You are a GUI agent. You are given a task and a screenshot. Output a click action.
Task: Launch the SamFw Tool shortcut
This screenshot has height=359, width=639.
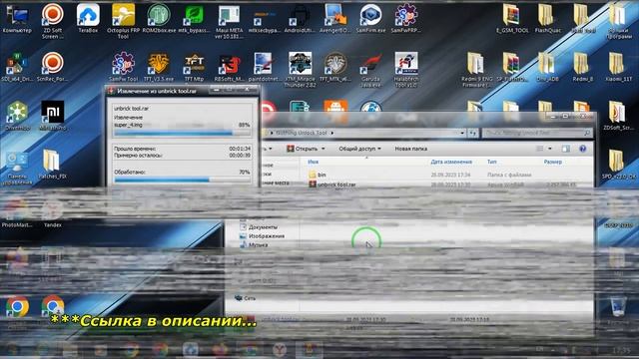tap(123, 67)
